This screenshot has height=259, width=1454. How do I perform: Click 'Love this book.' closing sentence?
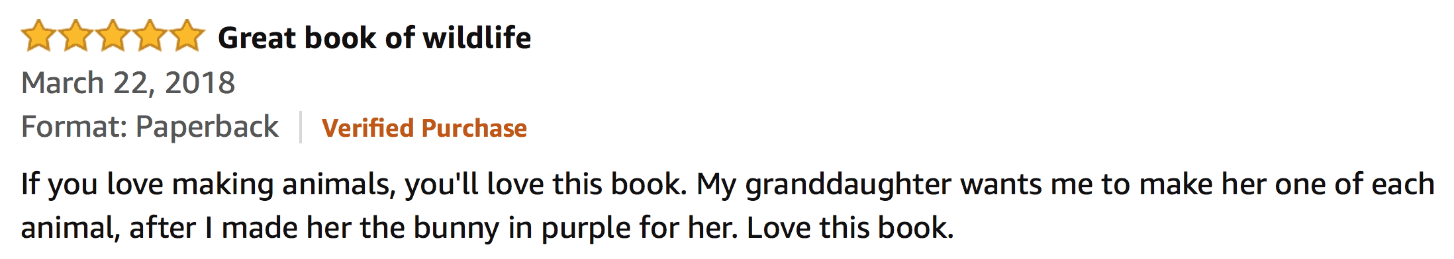pos(850,228)
